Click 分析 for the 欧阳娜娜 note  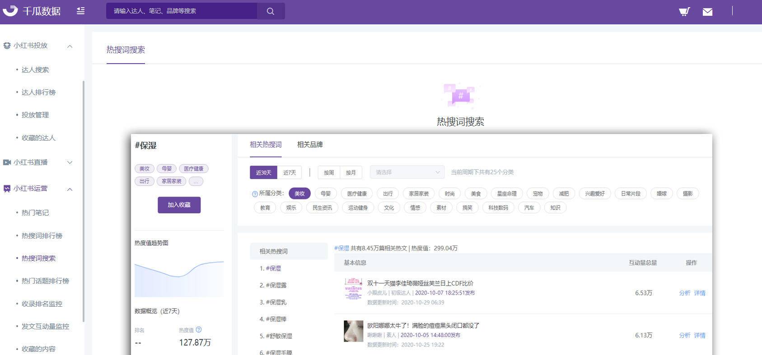click(685, 336)
